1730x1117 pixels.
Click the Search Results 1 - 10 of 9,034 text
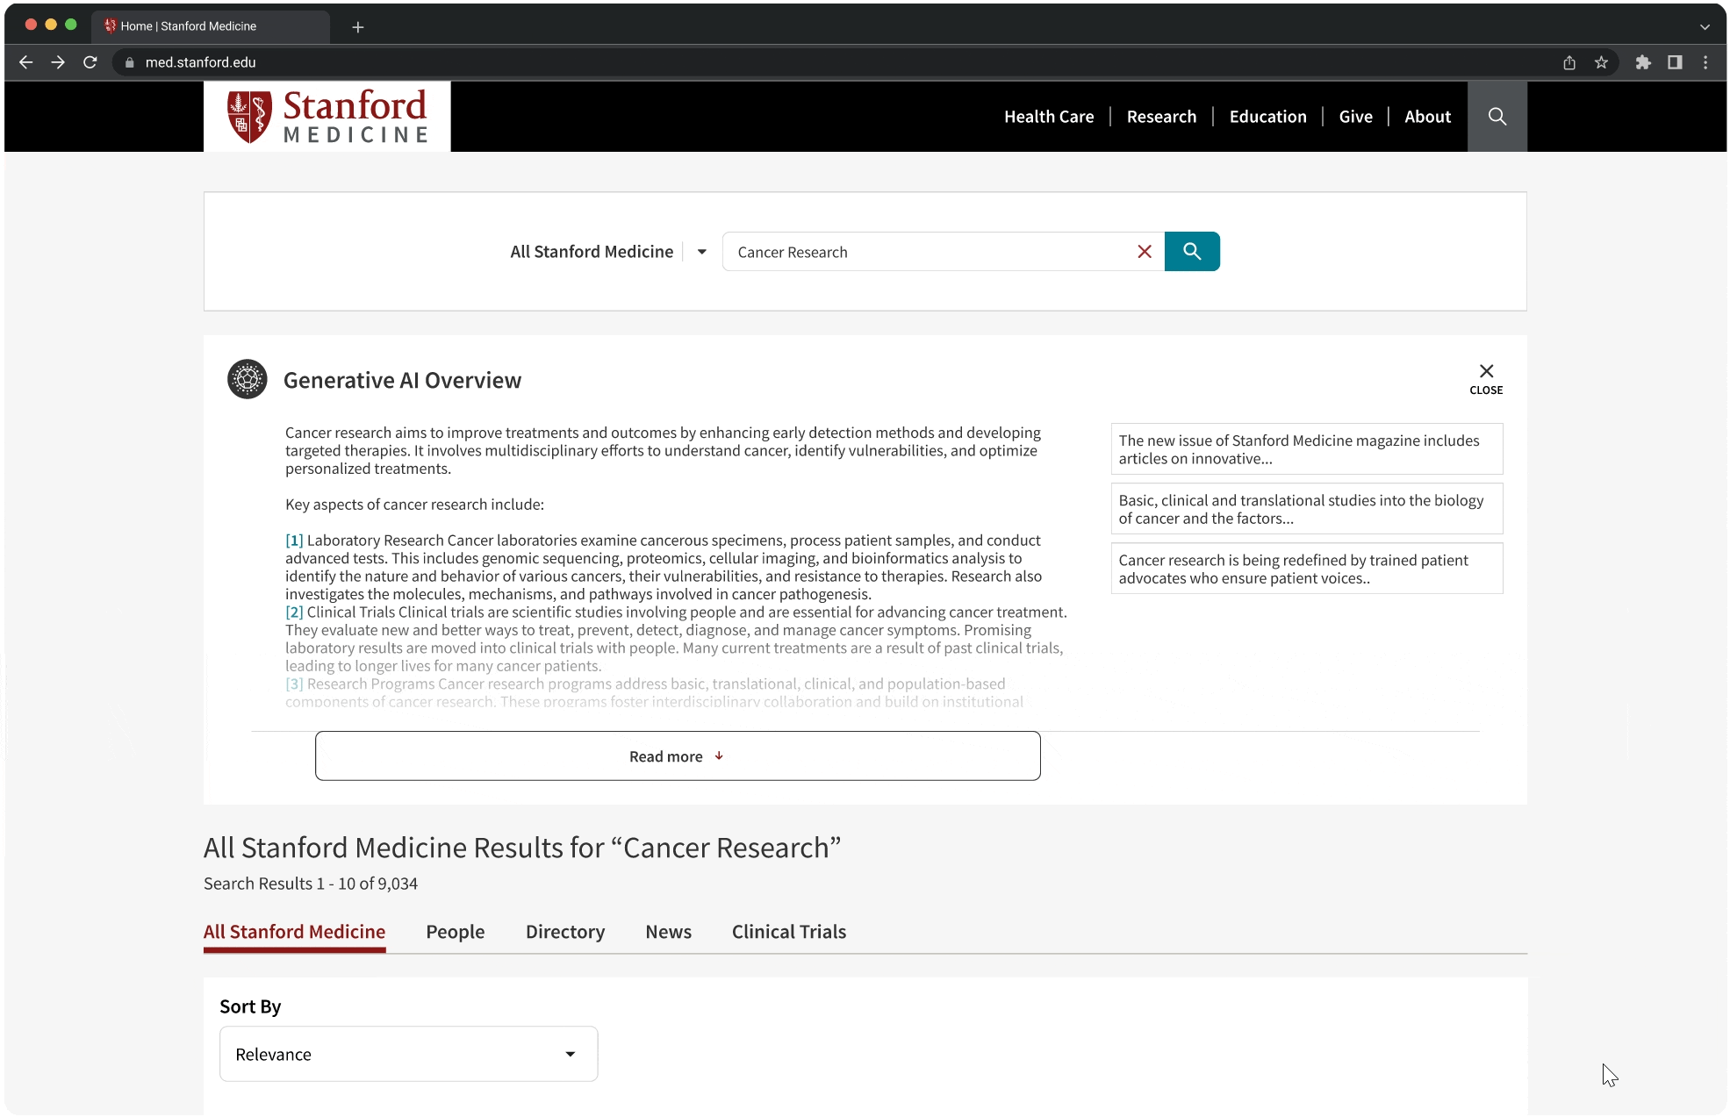coord(311,884)
